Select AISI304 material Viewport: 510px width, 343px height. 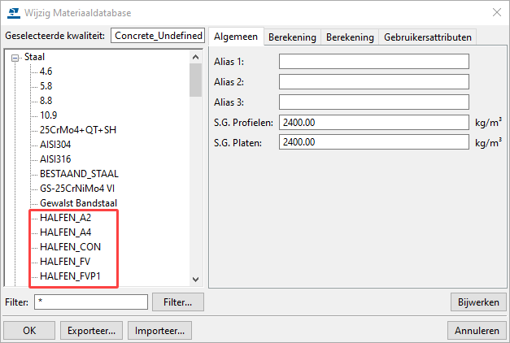coord(55,145)
